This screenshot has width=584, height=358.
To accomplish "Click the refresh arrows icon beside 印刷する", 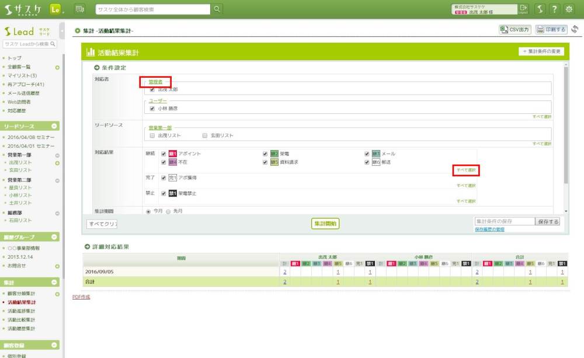I will pos(575,29).
